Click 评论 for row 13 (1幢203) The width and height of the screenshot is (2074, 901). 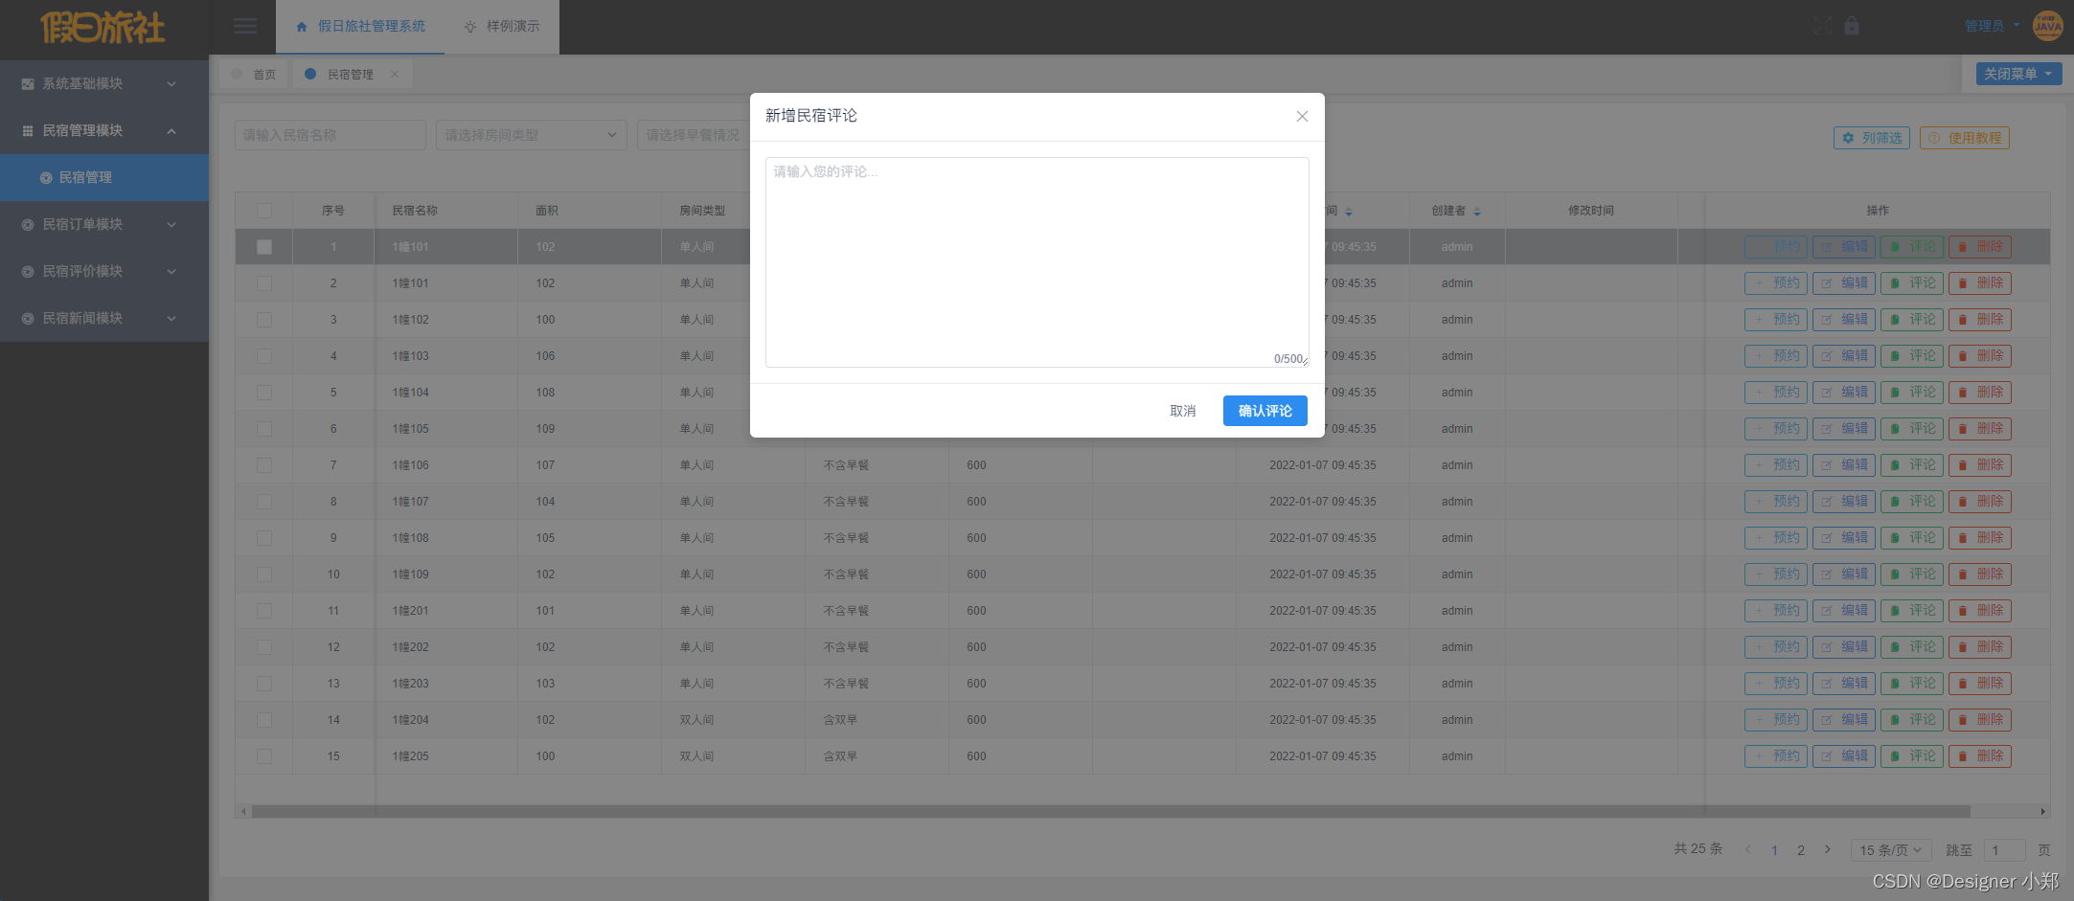click(1912, 684)
